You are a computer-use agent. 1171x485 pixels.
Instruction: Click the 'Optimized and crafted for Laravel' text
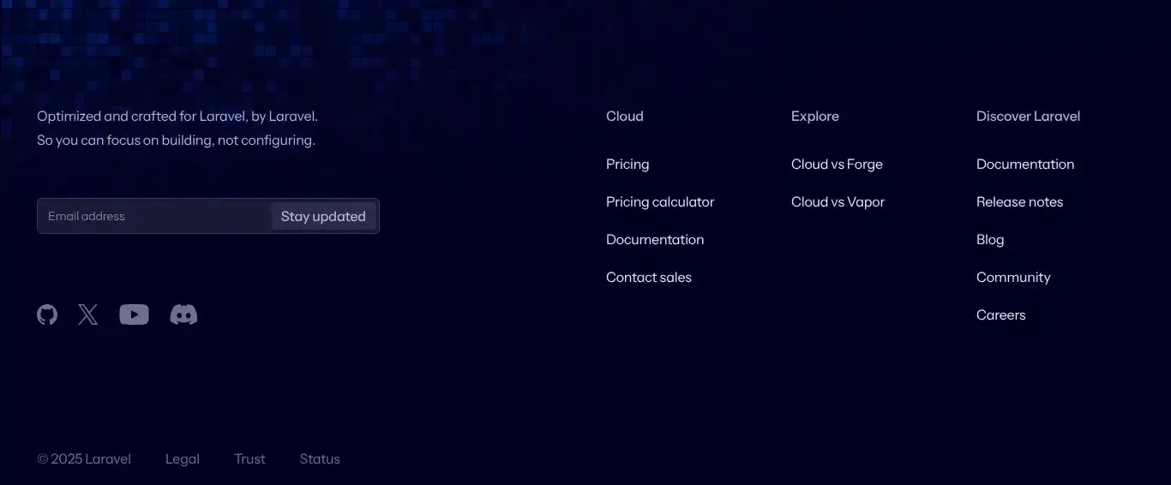point(142,116)
